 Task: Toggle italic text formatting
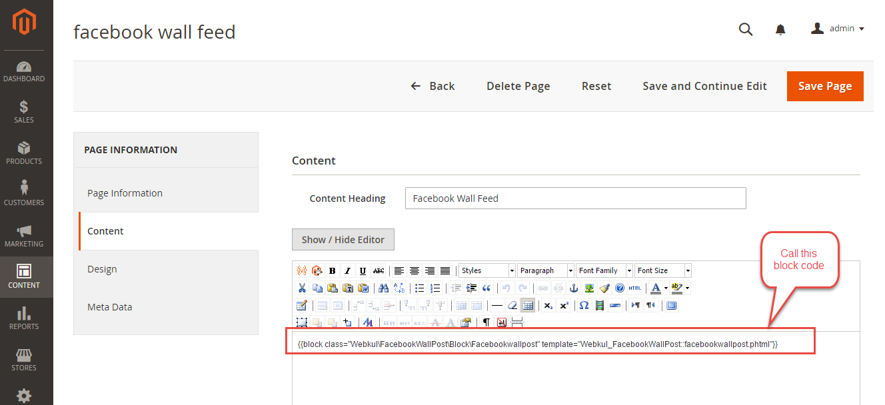tap(347, 270)
